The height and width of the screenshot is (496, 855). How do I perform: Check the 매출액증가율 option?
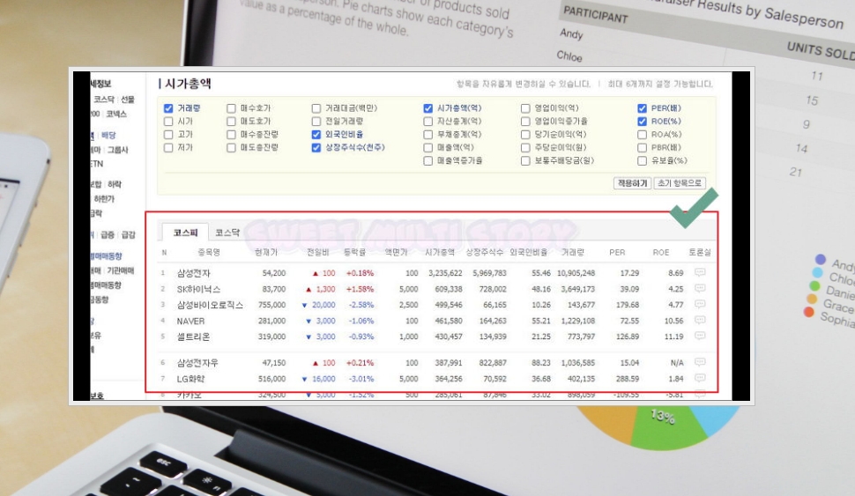tap(428, 161)
